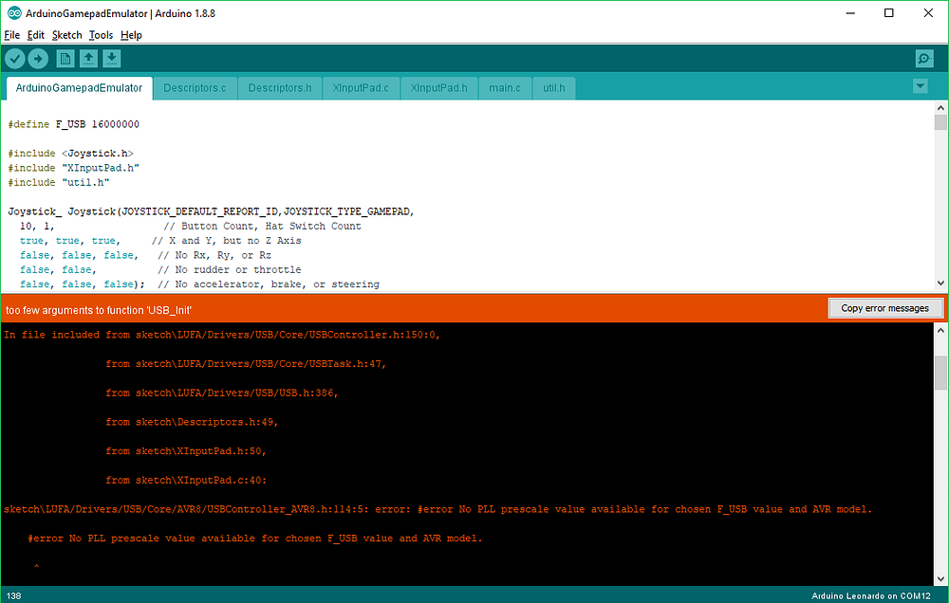Image resolution: width=949 pixels, height=603 pixels.
Task: Click the Arduino logo in the title bar
Action: (x=14, y=13)
